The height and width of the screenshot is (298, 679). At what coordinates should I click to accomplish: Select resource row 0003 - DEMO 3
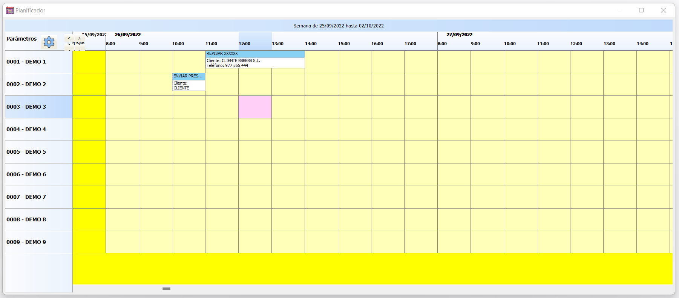pos(38,107)
